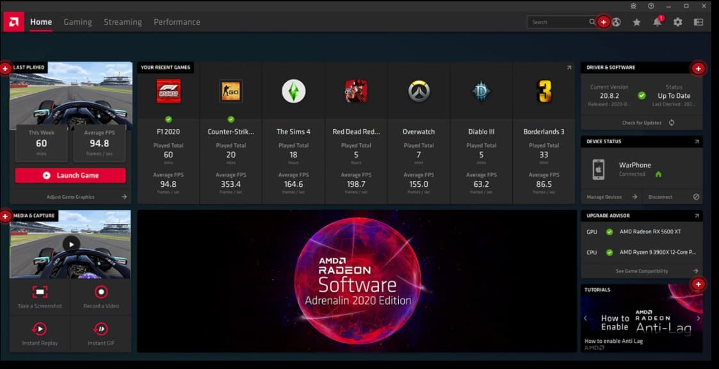Select The Sims 4 game icon
Screen dimensions: 719x369
pos(293,91)
